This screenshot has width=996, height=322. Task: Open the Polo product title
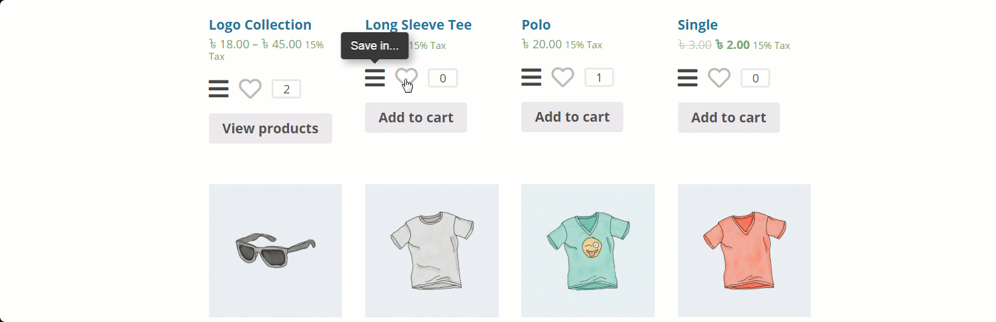[x=536, y=25]
